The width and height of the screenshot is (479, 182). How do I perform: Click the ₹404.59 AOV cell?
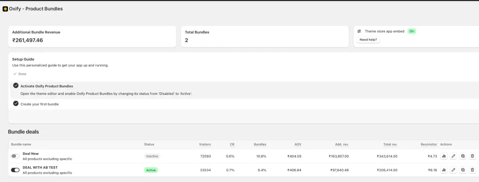coord(295,156)
